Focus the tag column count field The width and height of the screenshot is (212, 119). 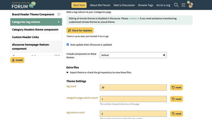[133, 113]
